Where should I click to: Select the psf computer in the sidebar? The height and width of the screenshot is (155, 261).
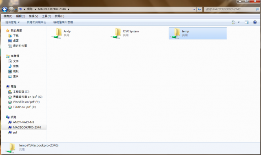point(13,132)
